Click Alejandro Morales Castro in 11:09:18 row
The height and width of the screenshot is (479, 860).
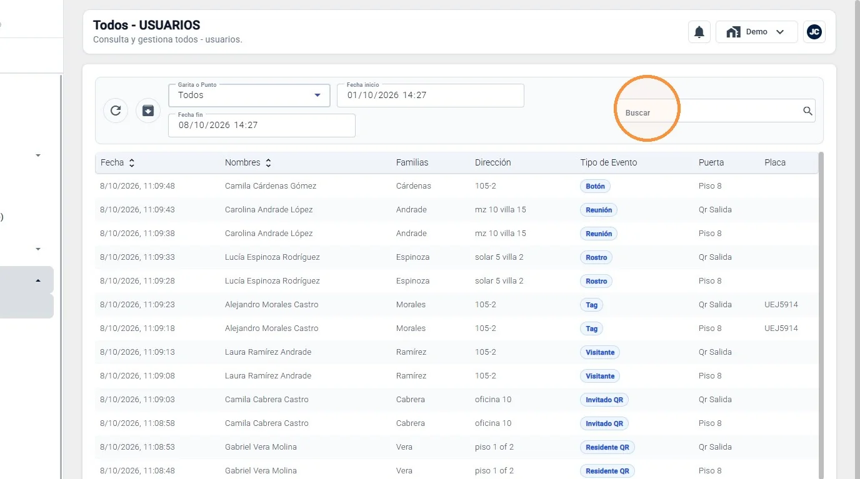point(272,328)
